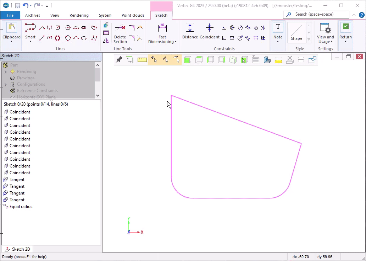
Task: Click the yellow ruler measure tool
Action: (x=142, y=60)
